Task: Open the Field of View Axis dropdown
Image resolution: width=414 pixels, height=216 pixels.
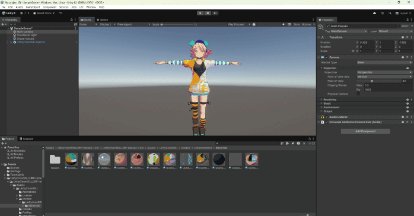Action: (x=384, y=77)
